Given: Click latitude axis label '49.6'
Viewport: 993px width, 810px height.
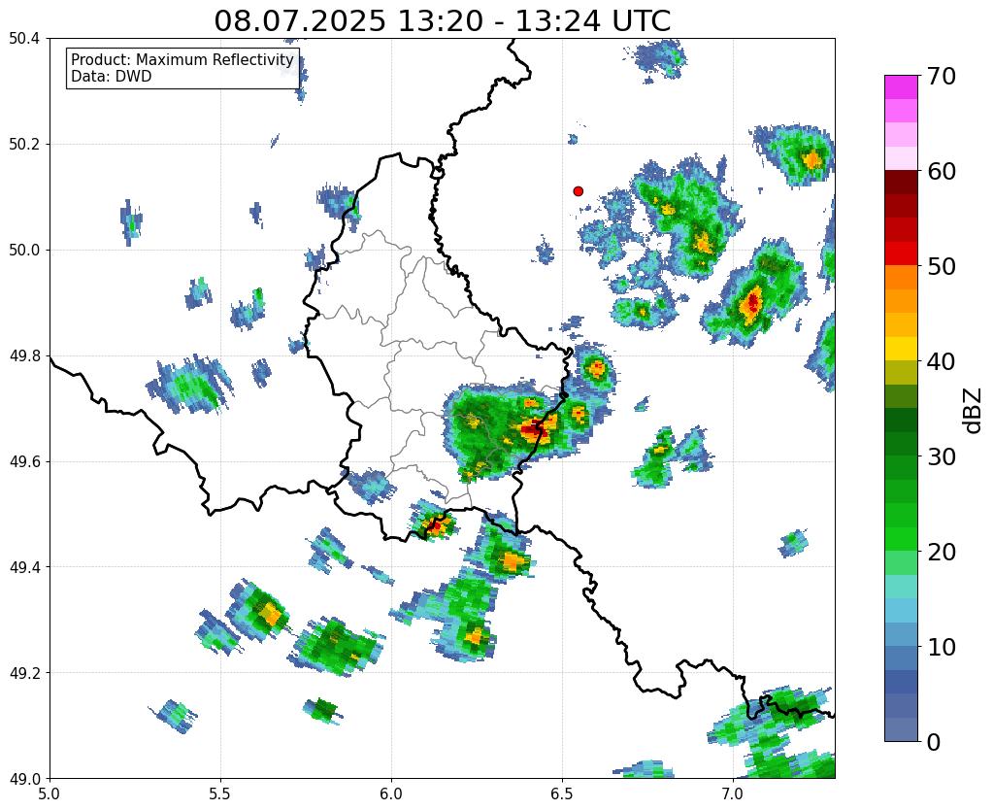Looking at the screenshot, I should pos(24,462).
